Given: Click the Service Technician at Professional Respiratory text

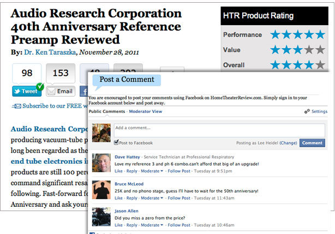Looking at the screenshot, I should tap(189, 157).
